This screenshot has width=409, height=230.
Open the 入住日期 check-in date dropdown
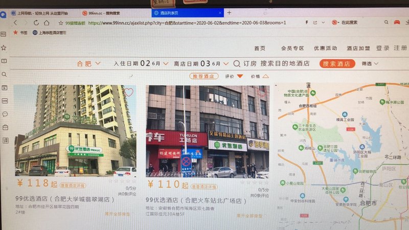tap(141, 64)
